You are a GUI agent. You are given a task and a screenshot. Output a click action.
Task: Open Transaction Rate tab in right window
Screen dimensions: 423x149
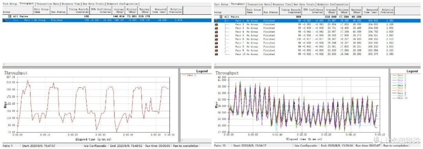click(x=259, y=4)
